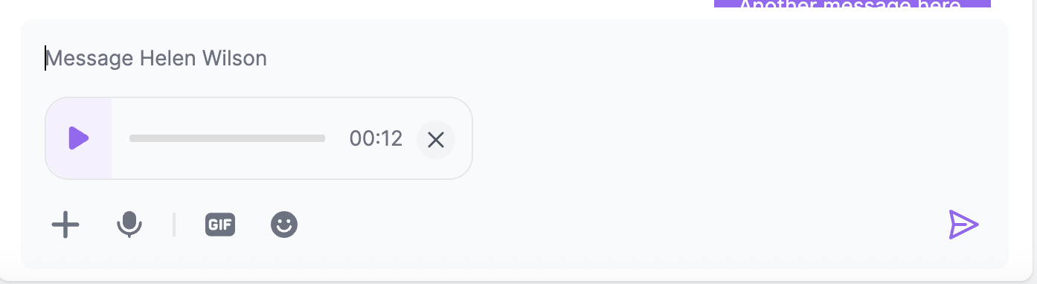Image resolution: width=1037 pixels, height=284 pixels.
Task: Remove the voice recording attachment
Action: 436,140
